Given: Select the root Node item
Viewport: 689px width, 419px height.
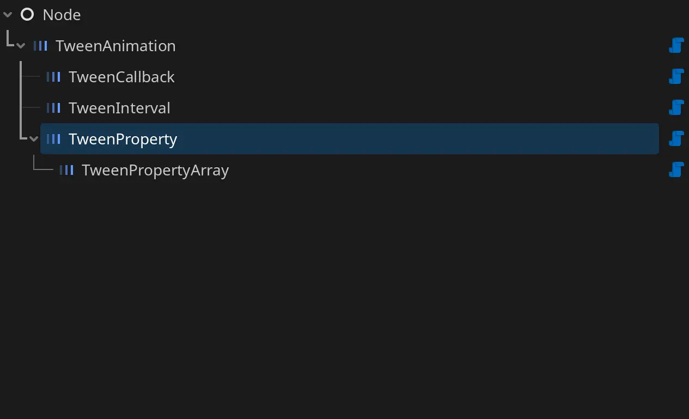Looking at the screenshot, I should coord(62,15).
